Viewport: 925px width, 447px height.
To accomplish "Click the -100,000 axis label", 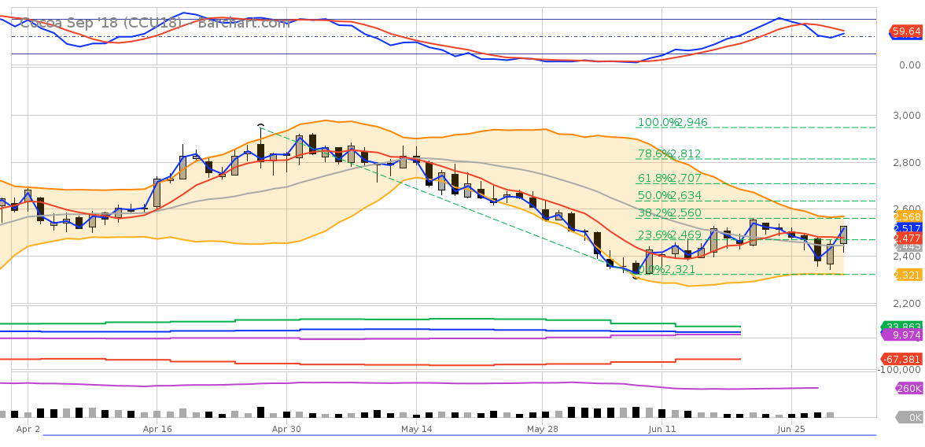I will click(900, 370).
